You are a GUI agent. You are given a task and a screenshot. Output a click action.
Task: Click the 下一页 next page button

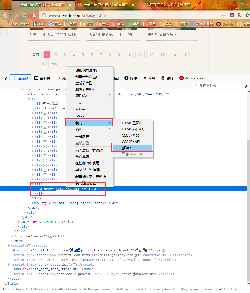(38, 64)
